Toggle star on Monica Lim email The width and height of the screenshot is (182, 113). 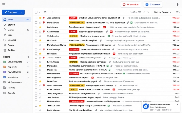(40, 66)
